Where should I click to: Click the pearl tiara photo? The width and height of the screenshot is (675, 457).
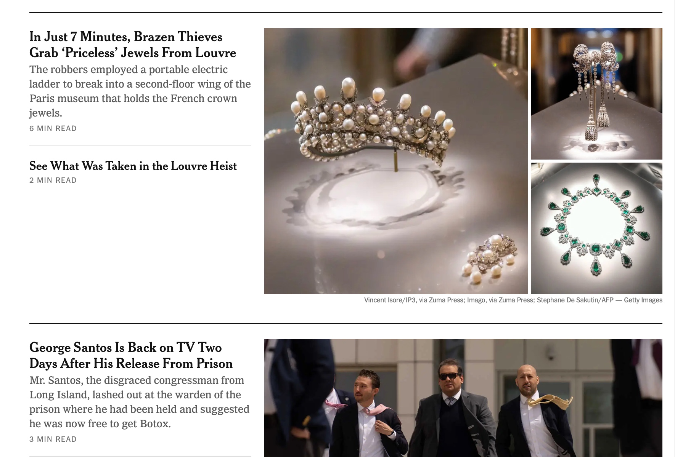pos(396,161)
